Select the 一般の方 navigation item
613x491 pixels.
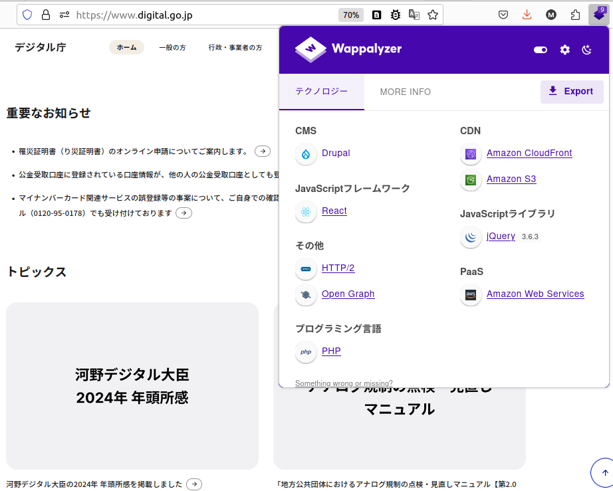click(172, 48)
